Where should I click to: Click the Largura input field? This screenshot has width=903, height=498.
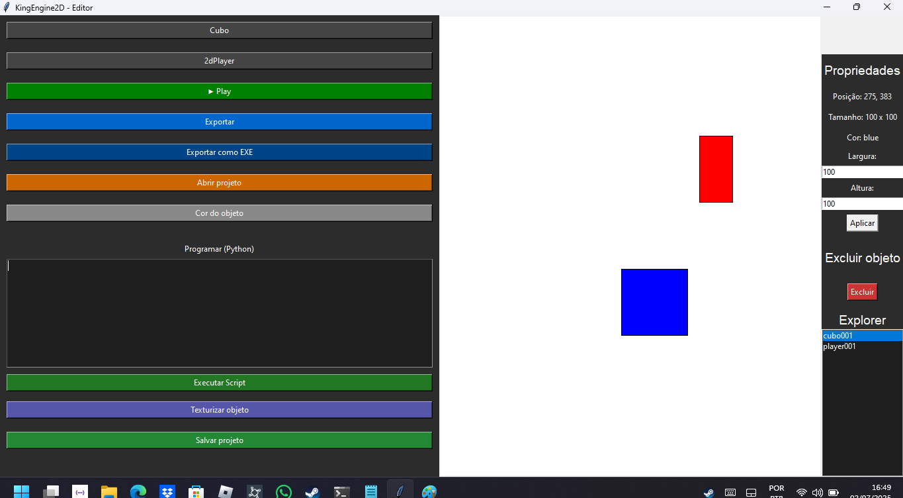pyautogui.click(x=862, y=172)
